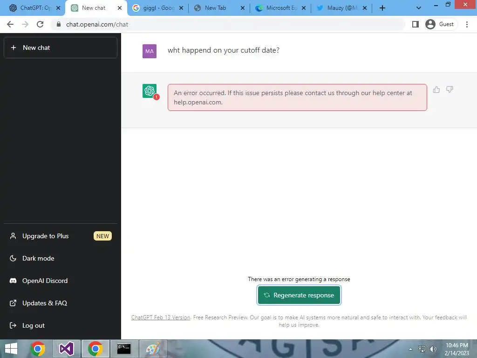Select the active New chat browser tab
This screenshot has width=477, height=358.
(x=95, y=8)
